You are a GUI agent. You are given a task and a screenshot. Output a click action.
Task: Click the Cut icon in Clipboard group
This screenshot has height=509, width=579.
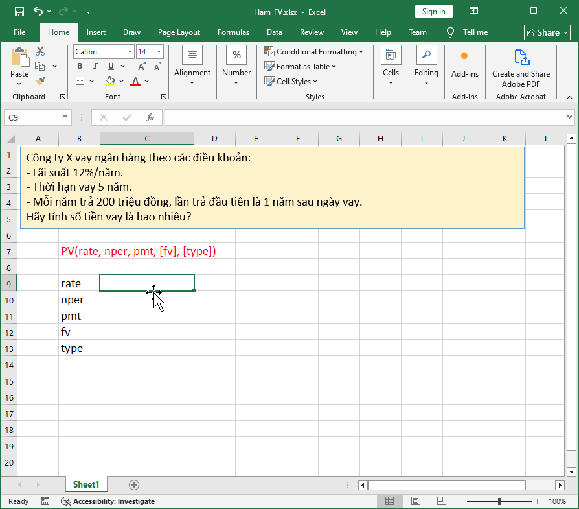coord(40,51)
